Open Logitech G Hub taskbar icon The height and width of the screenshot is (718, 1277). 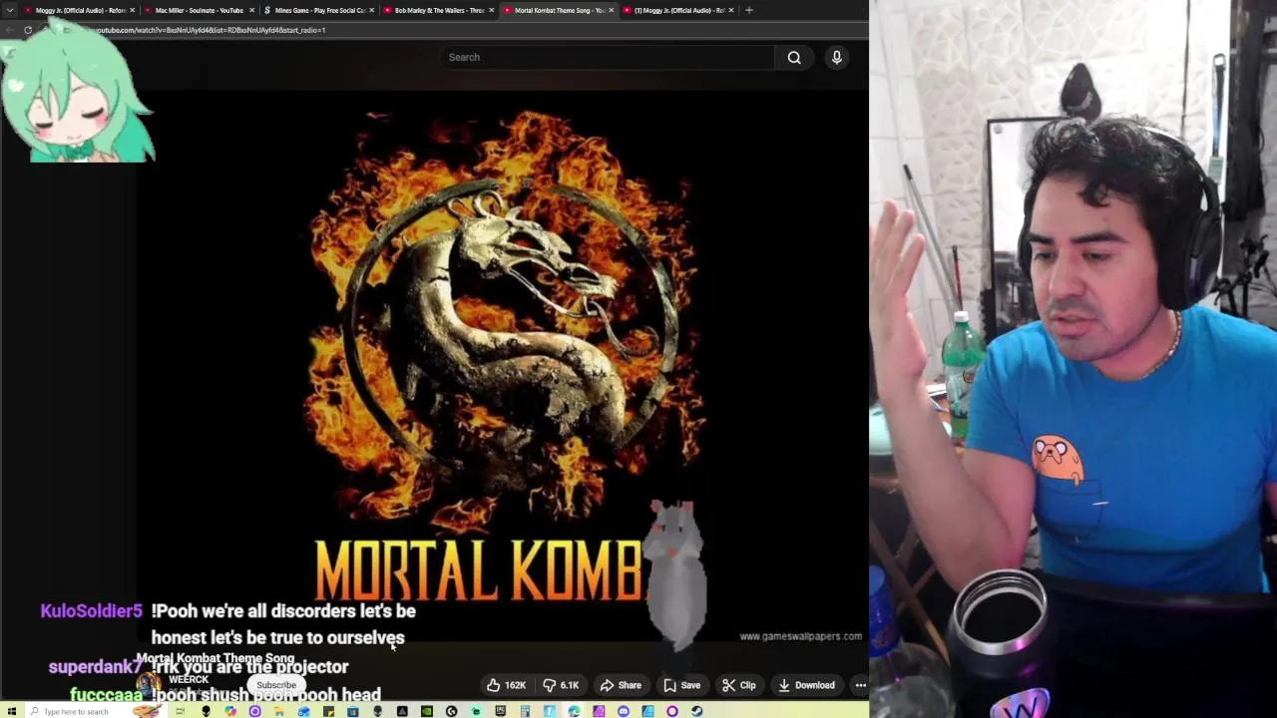coord(451,711)
